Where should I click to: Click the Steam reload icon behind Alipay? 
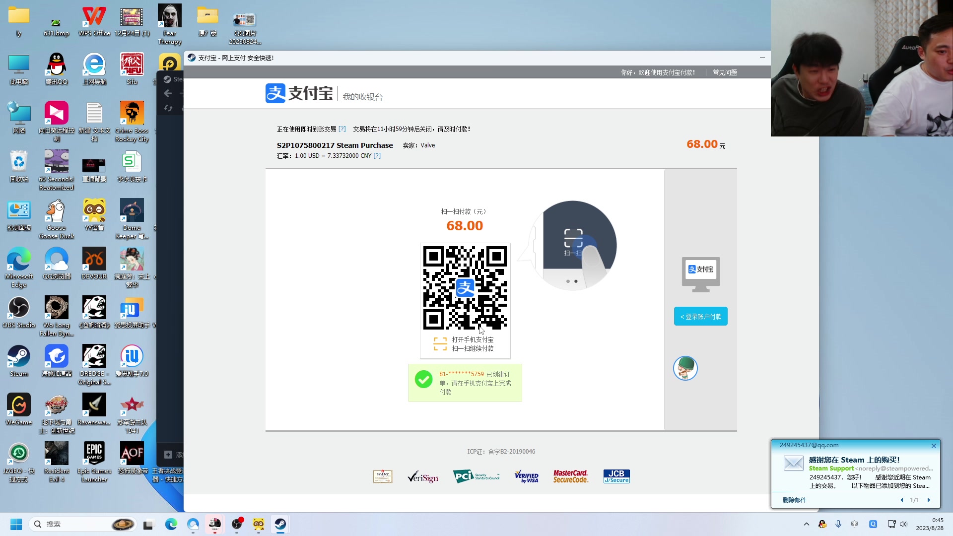tap(168, 108)
